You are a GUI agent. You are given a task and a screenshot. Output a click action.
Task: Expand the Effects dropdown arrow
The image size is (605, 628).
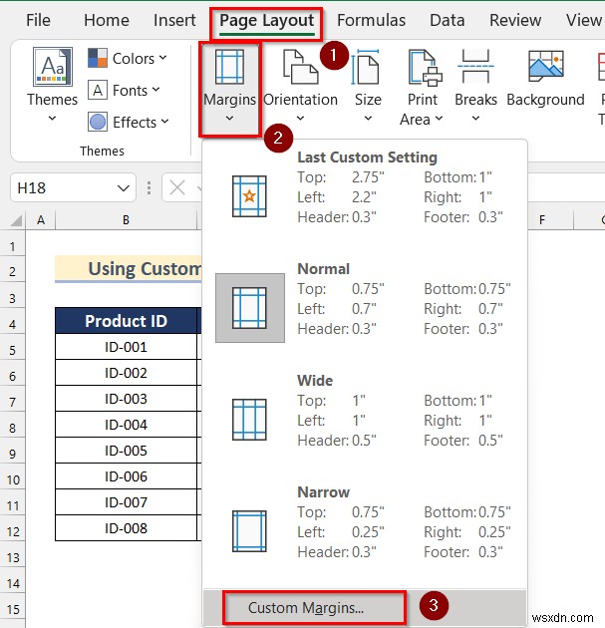165,121
